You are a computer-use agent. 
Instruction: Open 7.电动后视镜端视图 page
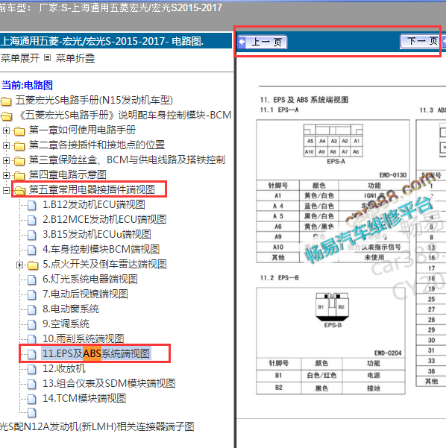pyautogui.click(x=85, y=294)
